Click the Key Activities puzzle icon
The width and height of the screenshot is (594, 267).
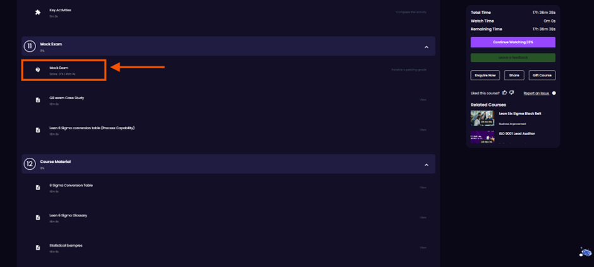[37, 12]
